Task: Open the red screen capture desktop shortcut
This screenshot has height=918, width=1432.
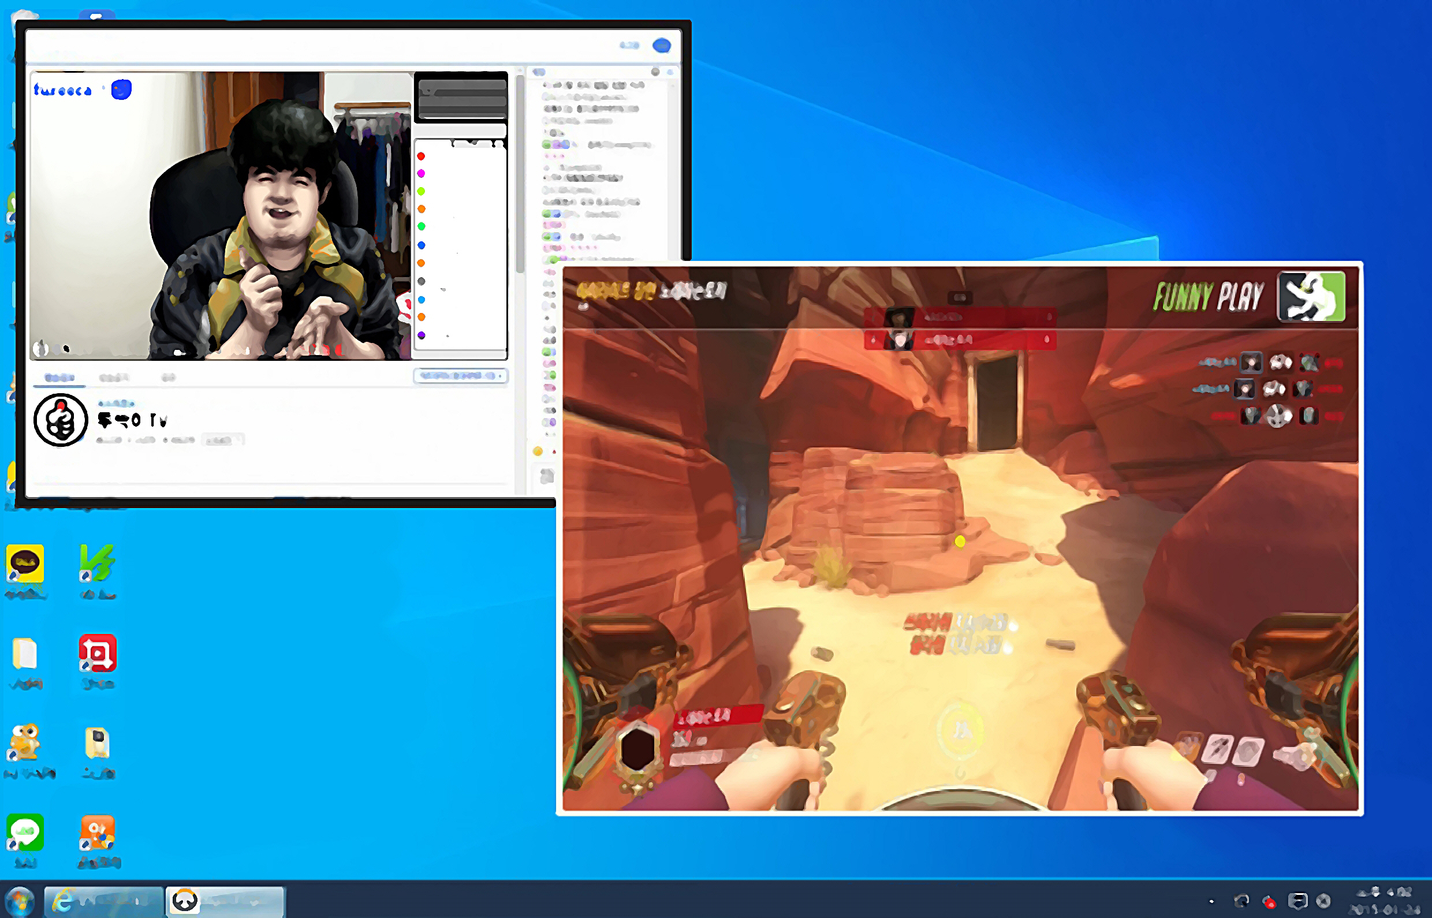Action: point(98,654)
